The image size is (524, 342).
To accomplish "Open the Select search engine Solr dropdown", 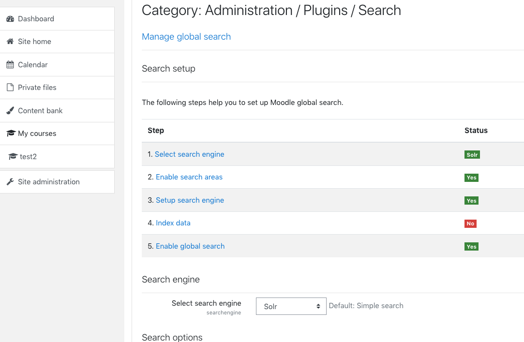I will tap(291, 306).
